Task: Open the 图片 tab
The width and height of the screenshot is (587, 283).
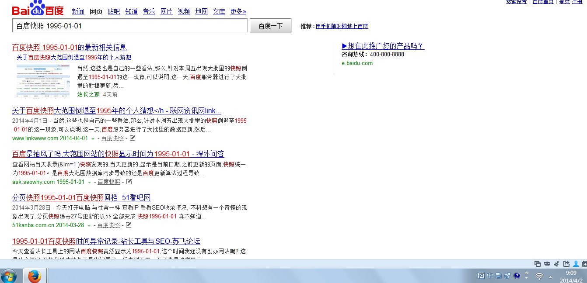Action: (166, 11)
